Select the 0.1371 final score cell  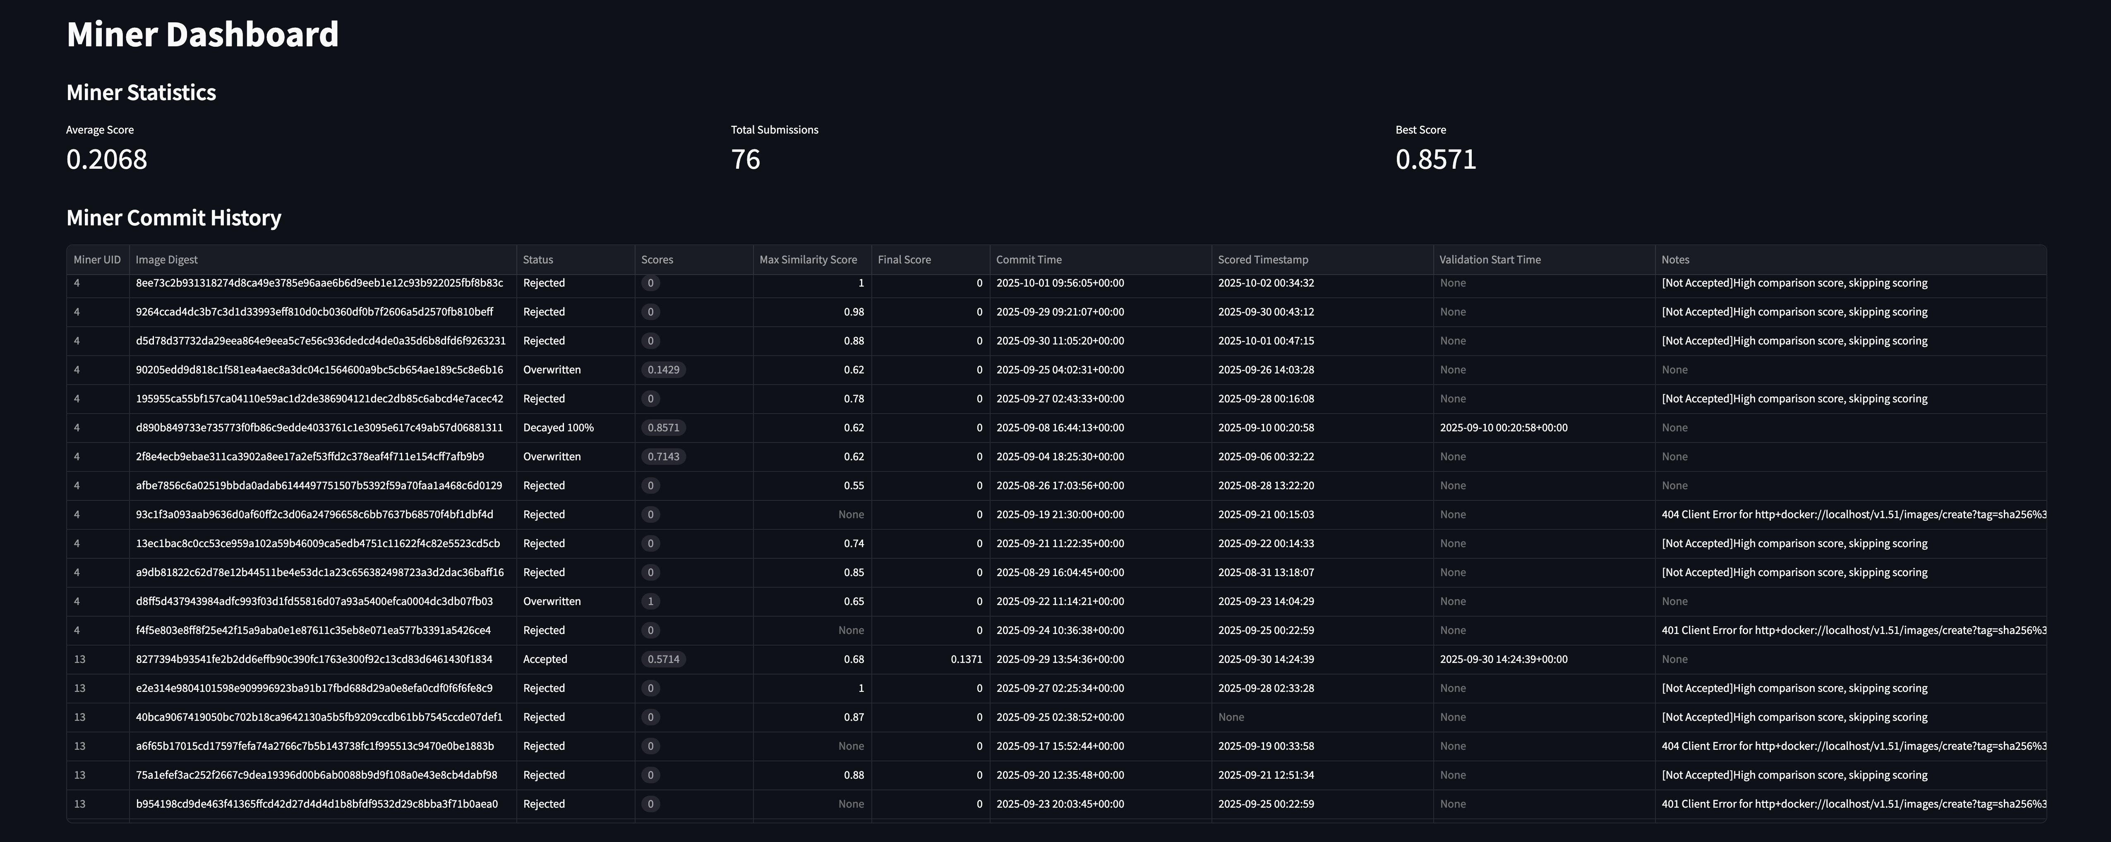[965, 659]
